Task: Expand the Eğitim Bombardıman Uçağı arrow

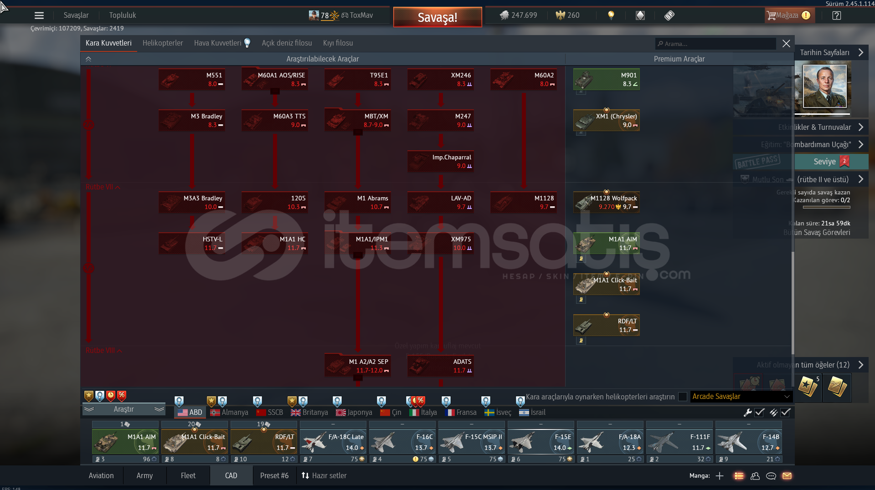Action: (861, 144)
